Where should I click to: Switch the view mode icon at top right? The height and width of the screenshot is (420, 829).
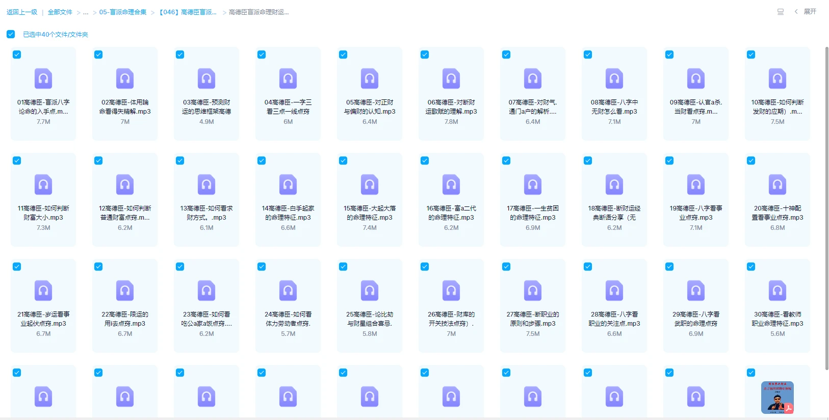(780, 12)
